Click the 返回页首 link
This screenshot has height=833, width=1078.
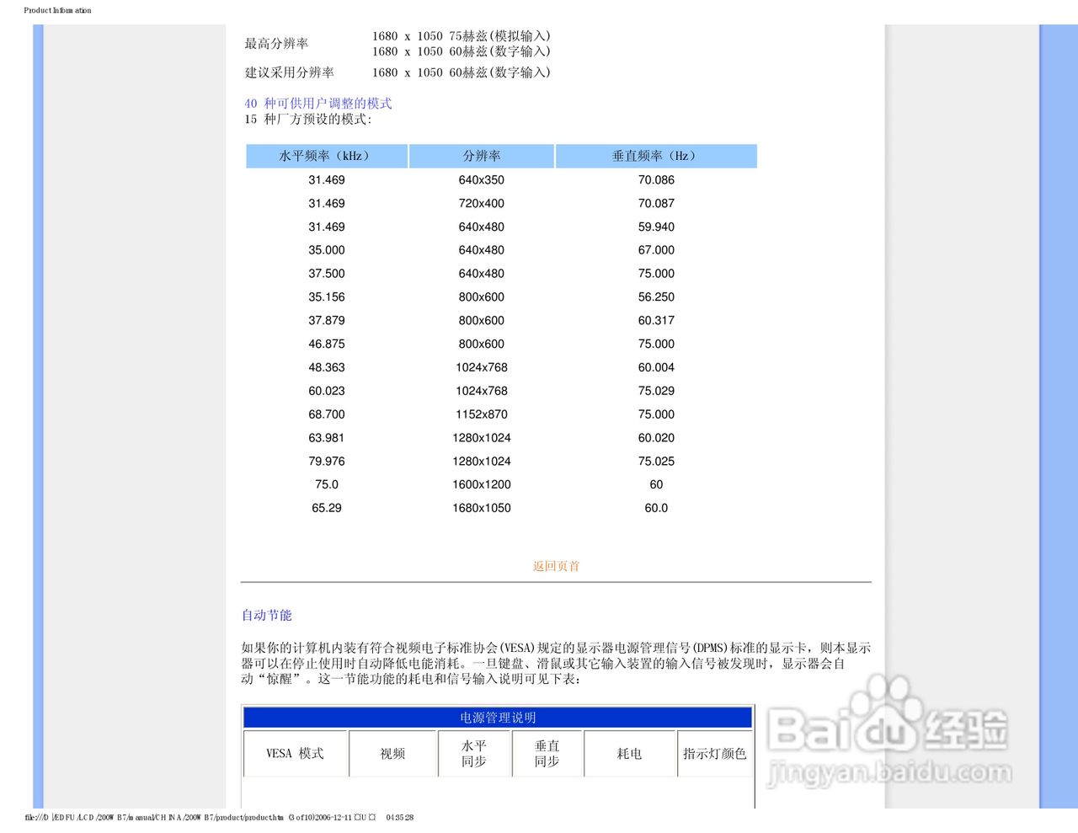(x=556, y=566)
